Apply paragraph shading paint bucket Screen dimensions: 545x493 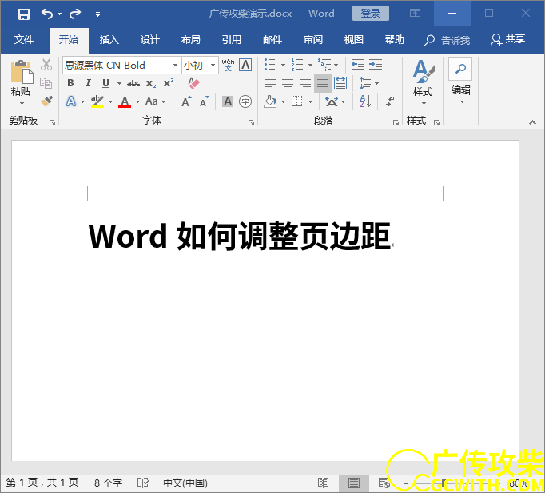270,101
